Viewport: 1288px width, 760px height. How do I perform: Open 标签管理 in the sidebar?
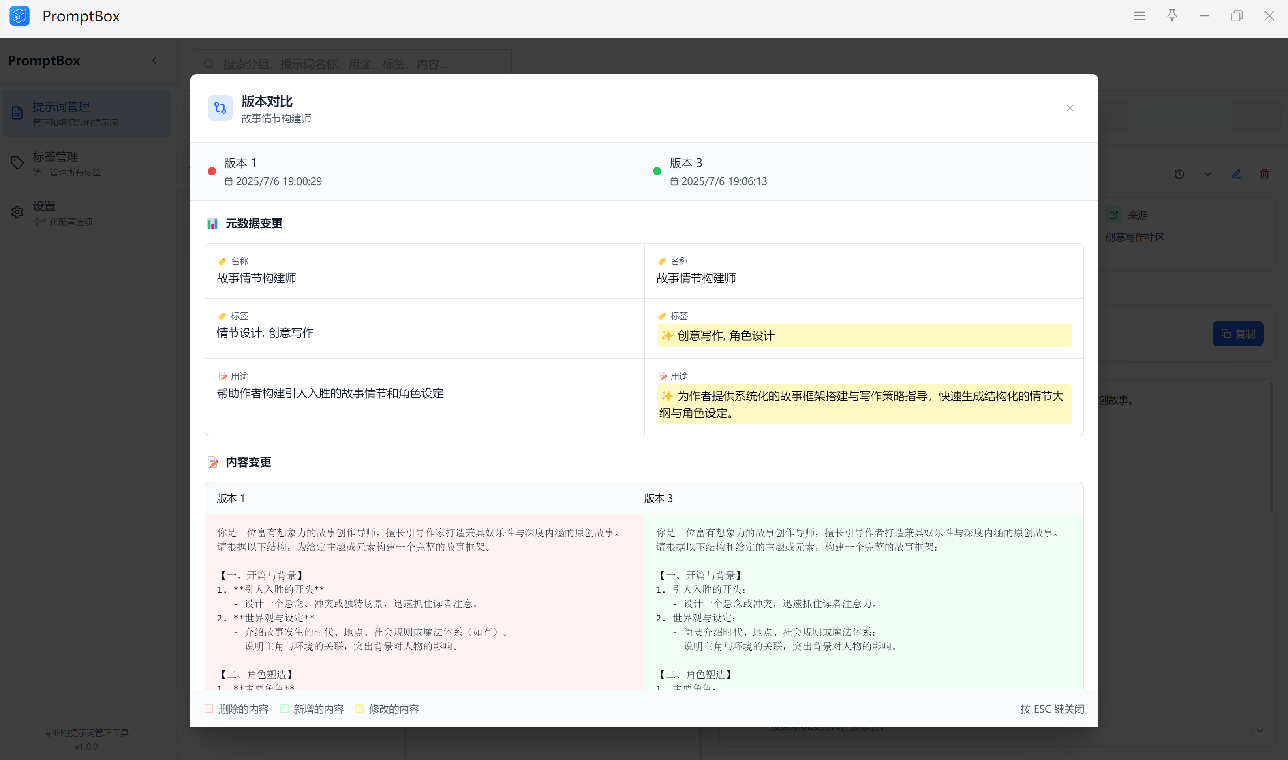pos(86,163)
